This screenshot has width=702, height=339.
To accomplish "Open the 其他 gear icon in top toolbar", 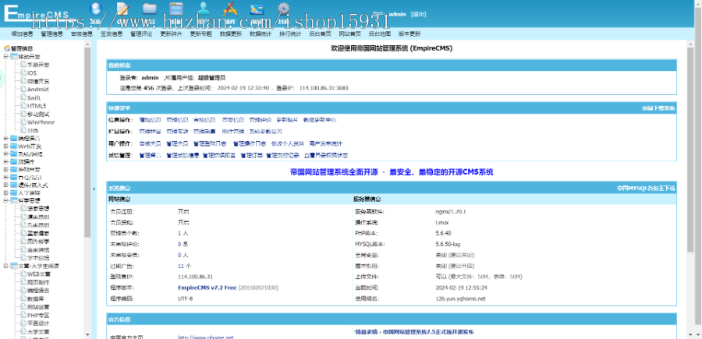I will pos(283,9).
